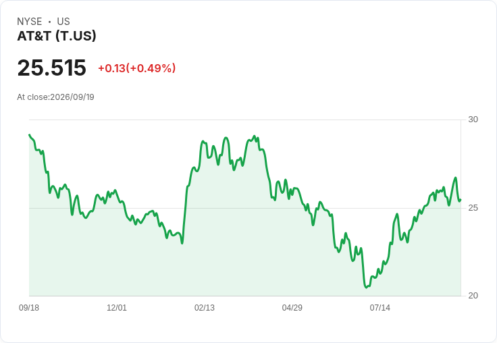Image resolution: width=497 pixels, height=343 pixels.
Task: Click the sharp upward jump before 02/13
Action: coord(185,213)
